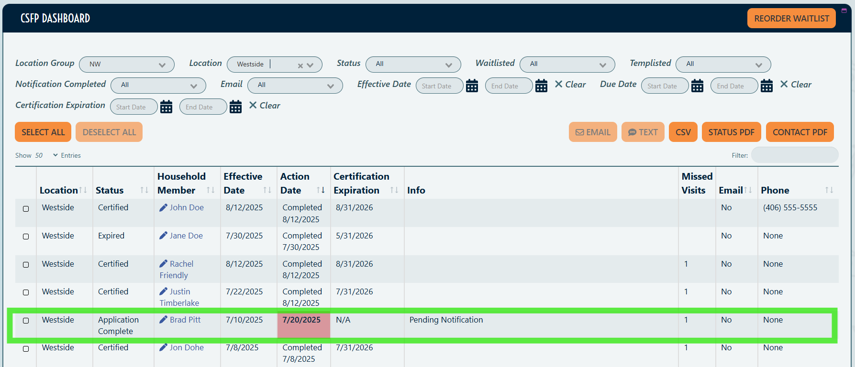Focus Certification Expiration Start Date field
The width and height of the screenshot is (855, 367).
coord(134,107)
